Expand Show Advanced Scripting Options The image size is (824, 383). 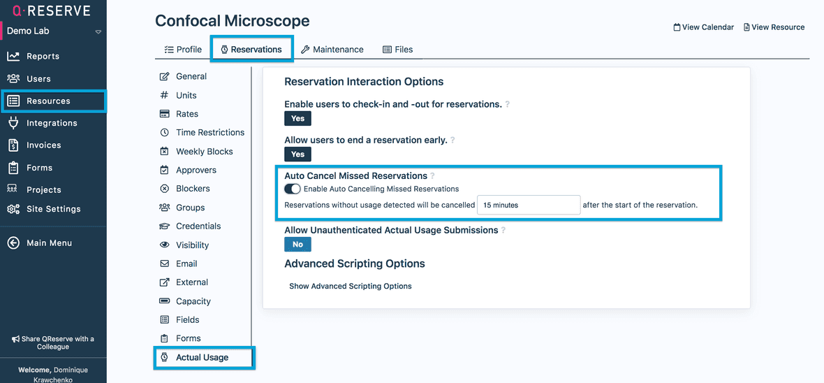(x=350, y=286)
